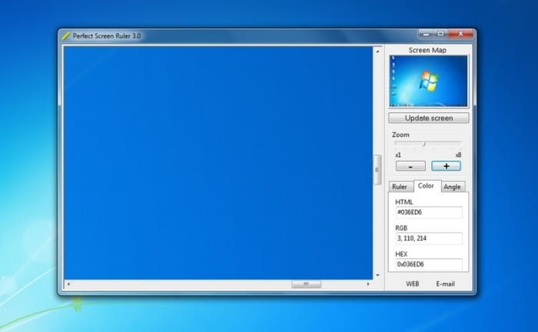Select the Color tab
This screenshot has width=538, height=332.
426,186
